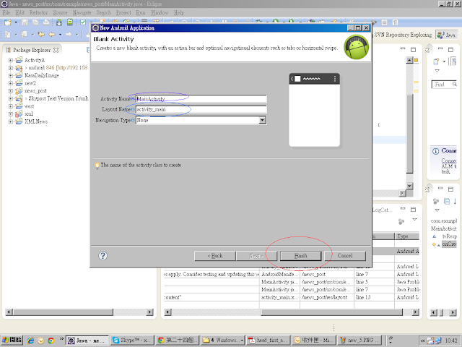Open Chrome quick launch icon in taskbar

(x=51, y=340)
